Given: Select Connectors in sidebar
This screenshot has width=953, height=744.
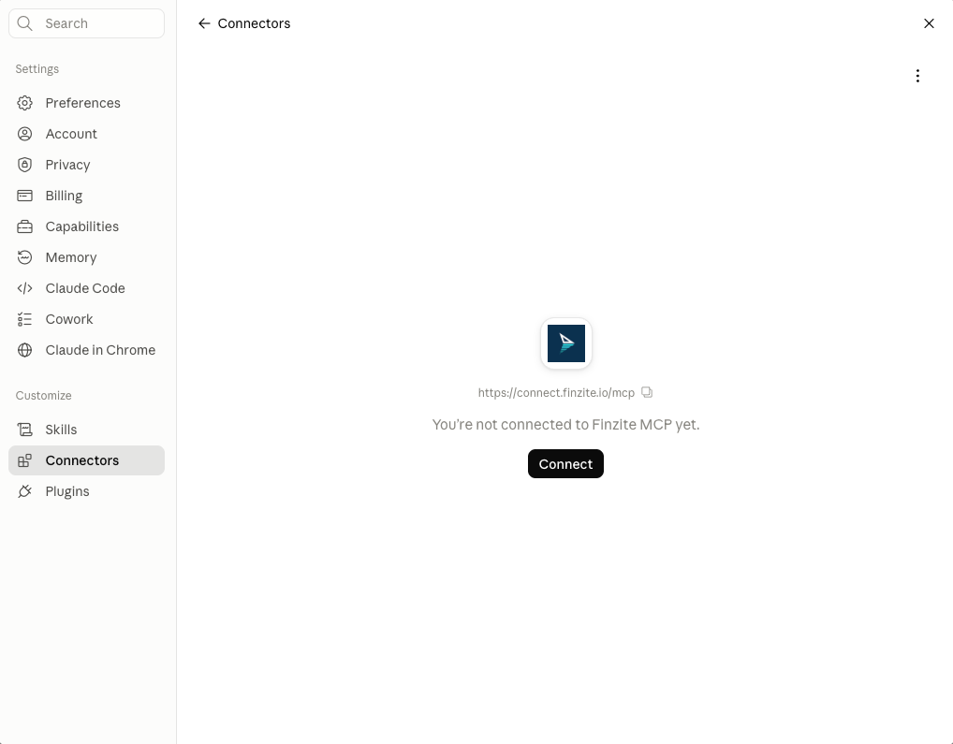Looking at the screenshot, I should tap(86, 461).
